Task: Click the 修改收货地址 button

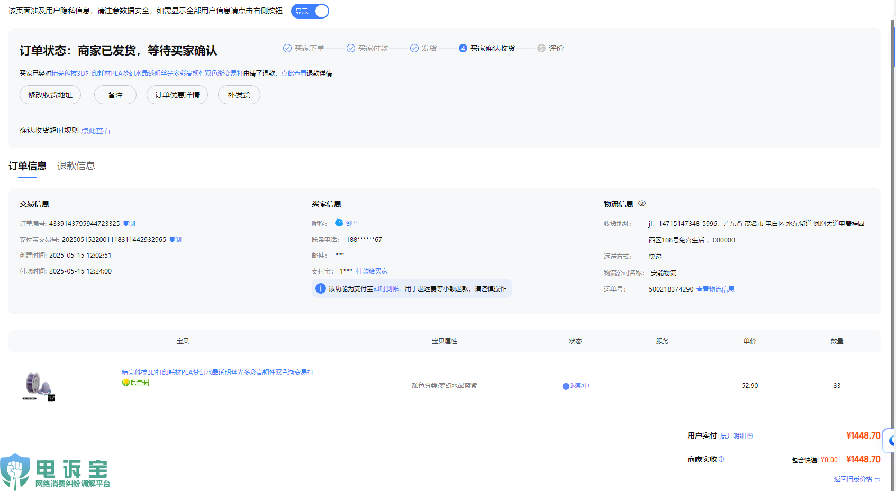Action: 50,95
